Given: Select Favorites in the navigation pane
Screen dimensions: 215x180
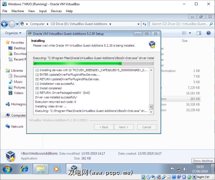Looking at the screenshot, I should (17, 43).
